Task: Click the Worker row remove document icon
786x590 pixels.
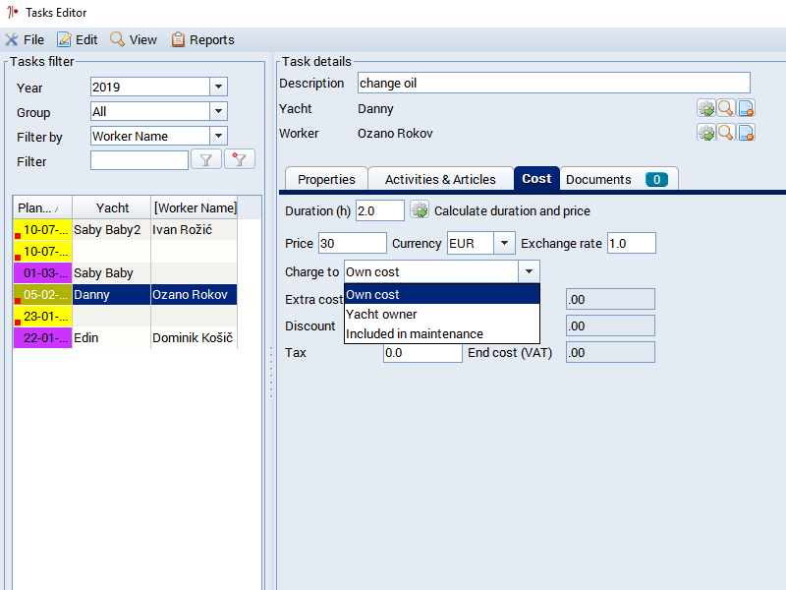Action: pyautogui.click(x=746, y=132)
